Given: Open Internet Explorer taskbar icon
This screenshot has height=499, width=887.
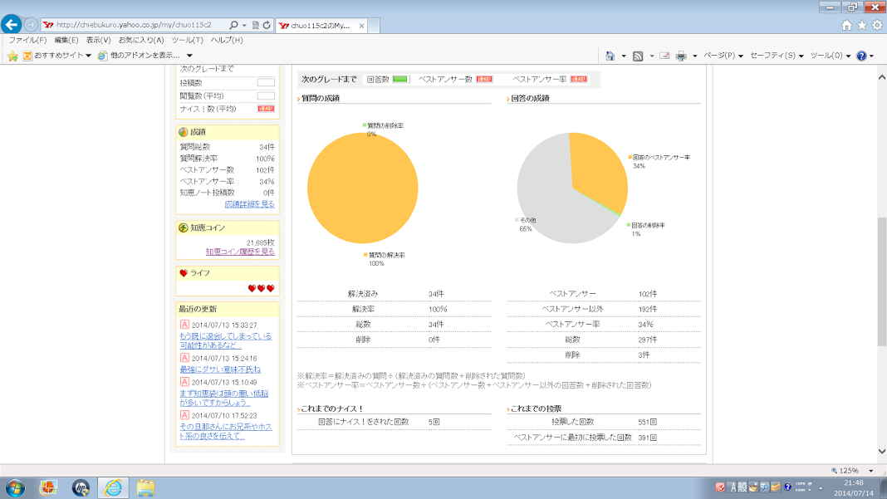Looking at the screenshot, I should tap(113, 487).
